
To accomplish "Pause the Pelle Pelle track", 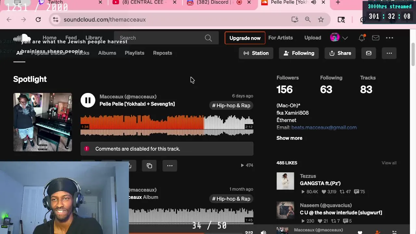I will click(x=88, y=100).
